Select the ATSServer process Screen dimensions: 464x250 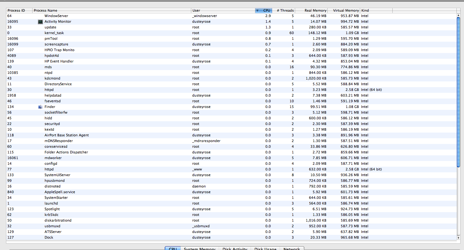coord(231,232)
